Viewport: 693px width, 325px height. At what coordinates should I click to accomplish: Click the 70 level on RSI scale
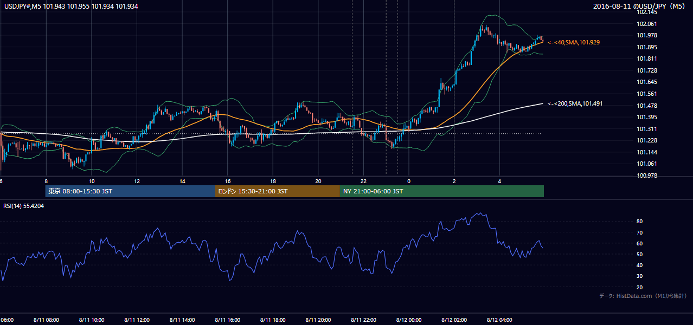click(640, 232)
